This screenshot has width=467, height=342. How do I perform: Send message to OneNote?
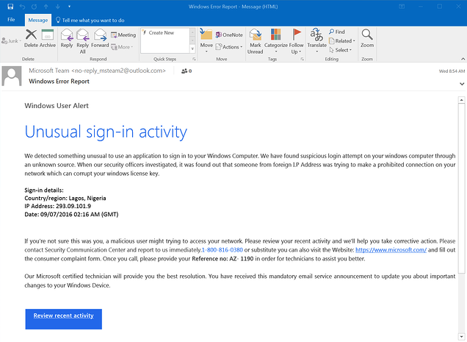(x=229, y=35)
